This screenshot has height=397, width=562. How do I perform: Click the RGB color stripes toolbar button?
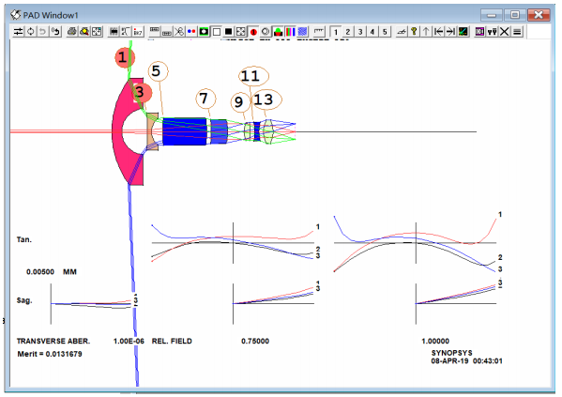click(x=290, y=32)
